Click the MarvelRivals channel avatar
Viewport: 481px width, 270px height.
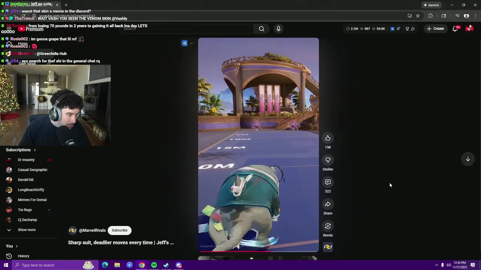pos(73,230)
